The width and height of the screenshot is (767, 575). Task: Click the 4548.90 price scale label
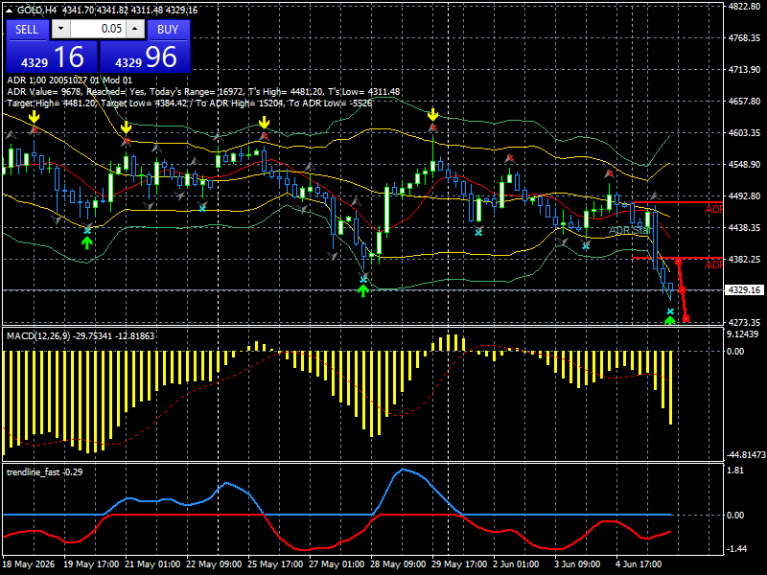click(x=745, y=164)
